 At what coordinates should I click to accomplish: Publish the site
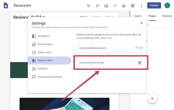154,5
